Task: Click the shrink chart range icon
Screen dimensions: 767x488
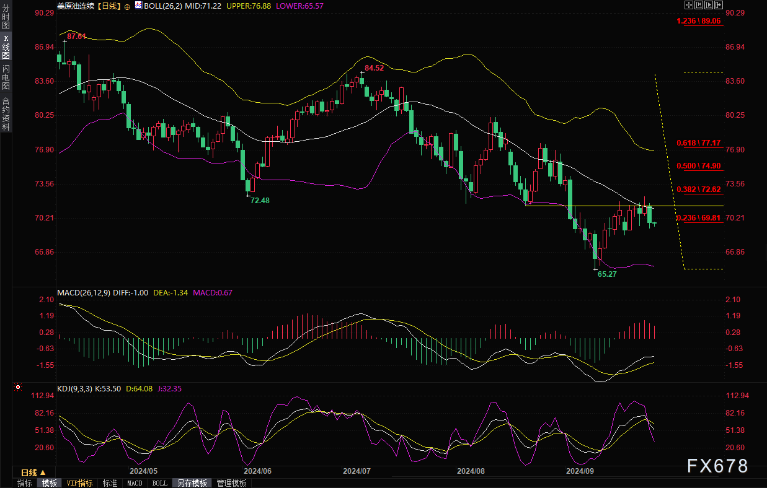Action: tap(699, 5)
